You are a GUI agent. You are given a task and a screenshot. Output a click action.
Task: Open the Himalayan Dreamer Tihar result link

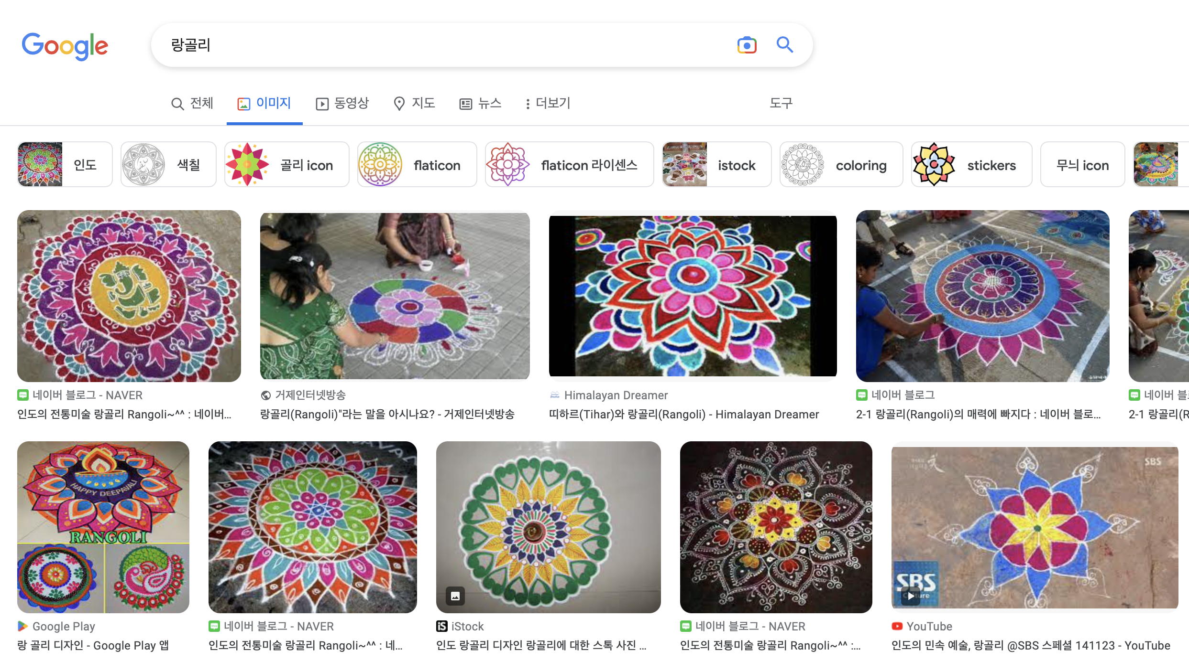(x=683, y=414)
